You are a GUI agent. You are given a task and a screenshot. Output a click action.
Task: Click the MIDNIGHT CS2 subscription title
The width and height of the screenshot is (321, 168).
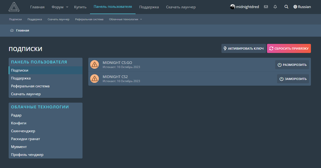(x=115, y=77)
